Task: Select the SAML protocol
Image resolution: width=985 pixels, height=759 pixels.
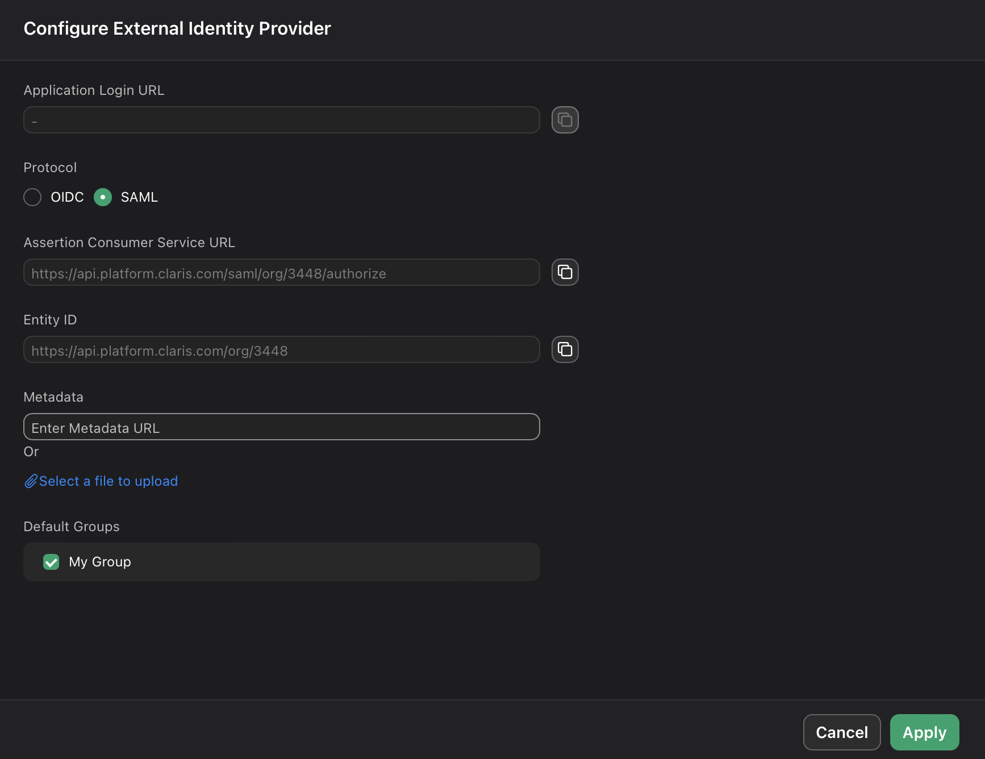Action: pos(103,197)
